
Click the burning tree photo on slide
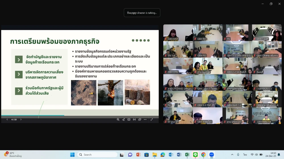coord(110,93)
